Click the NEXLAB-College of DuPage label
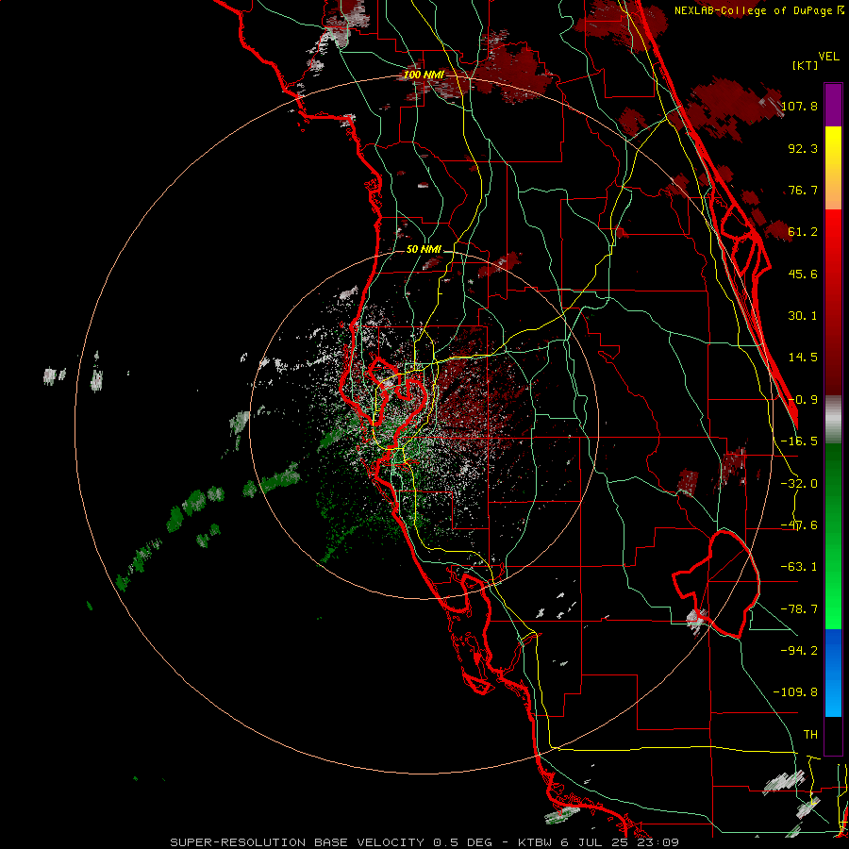This screenshot has width=849, height=849. coord(753,10)
